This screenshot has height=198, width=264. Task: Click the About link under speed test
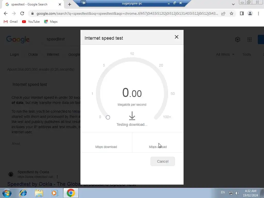(16, 143)
